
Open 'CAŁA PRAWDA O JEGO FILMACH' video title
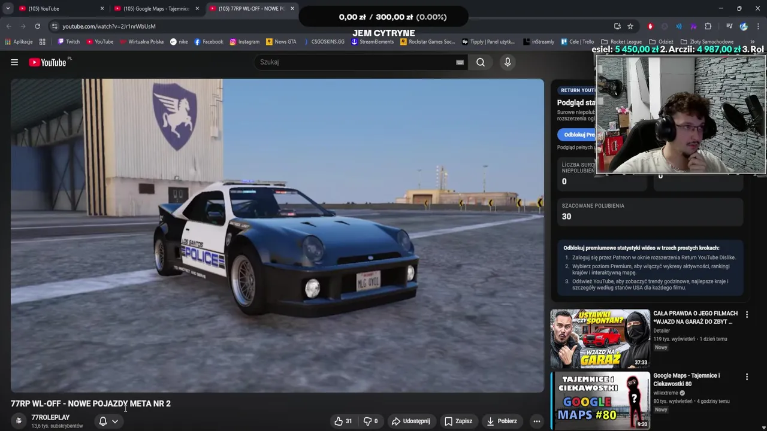(695, 317)
